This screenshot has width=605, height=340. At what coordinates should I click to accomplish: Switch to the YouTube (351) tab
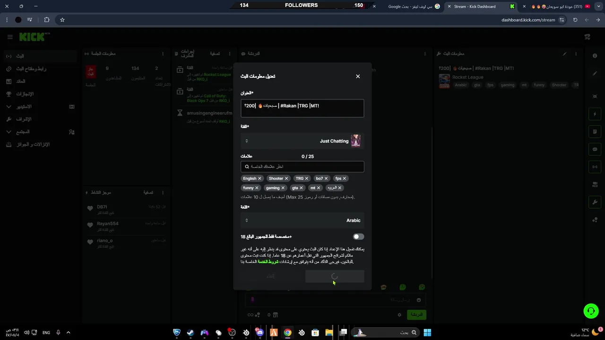(556, 7)
